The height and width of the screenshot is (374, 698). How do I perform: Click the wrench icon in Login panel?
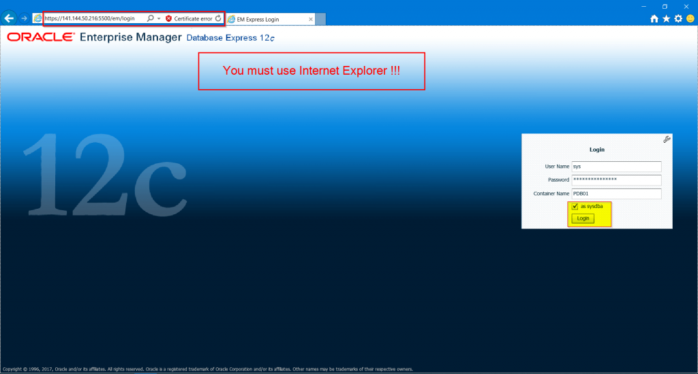coord(667,139)
